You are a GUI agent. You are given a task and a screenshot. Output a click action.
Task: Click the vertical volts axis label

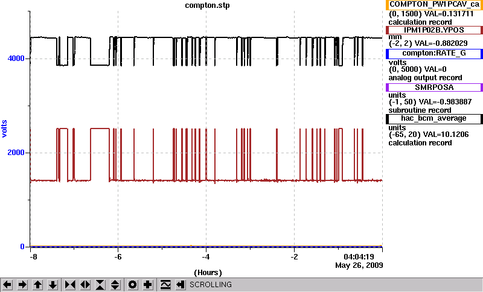[4, 129]
